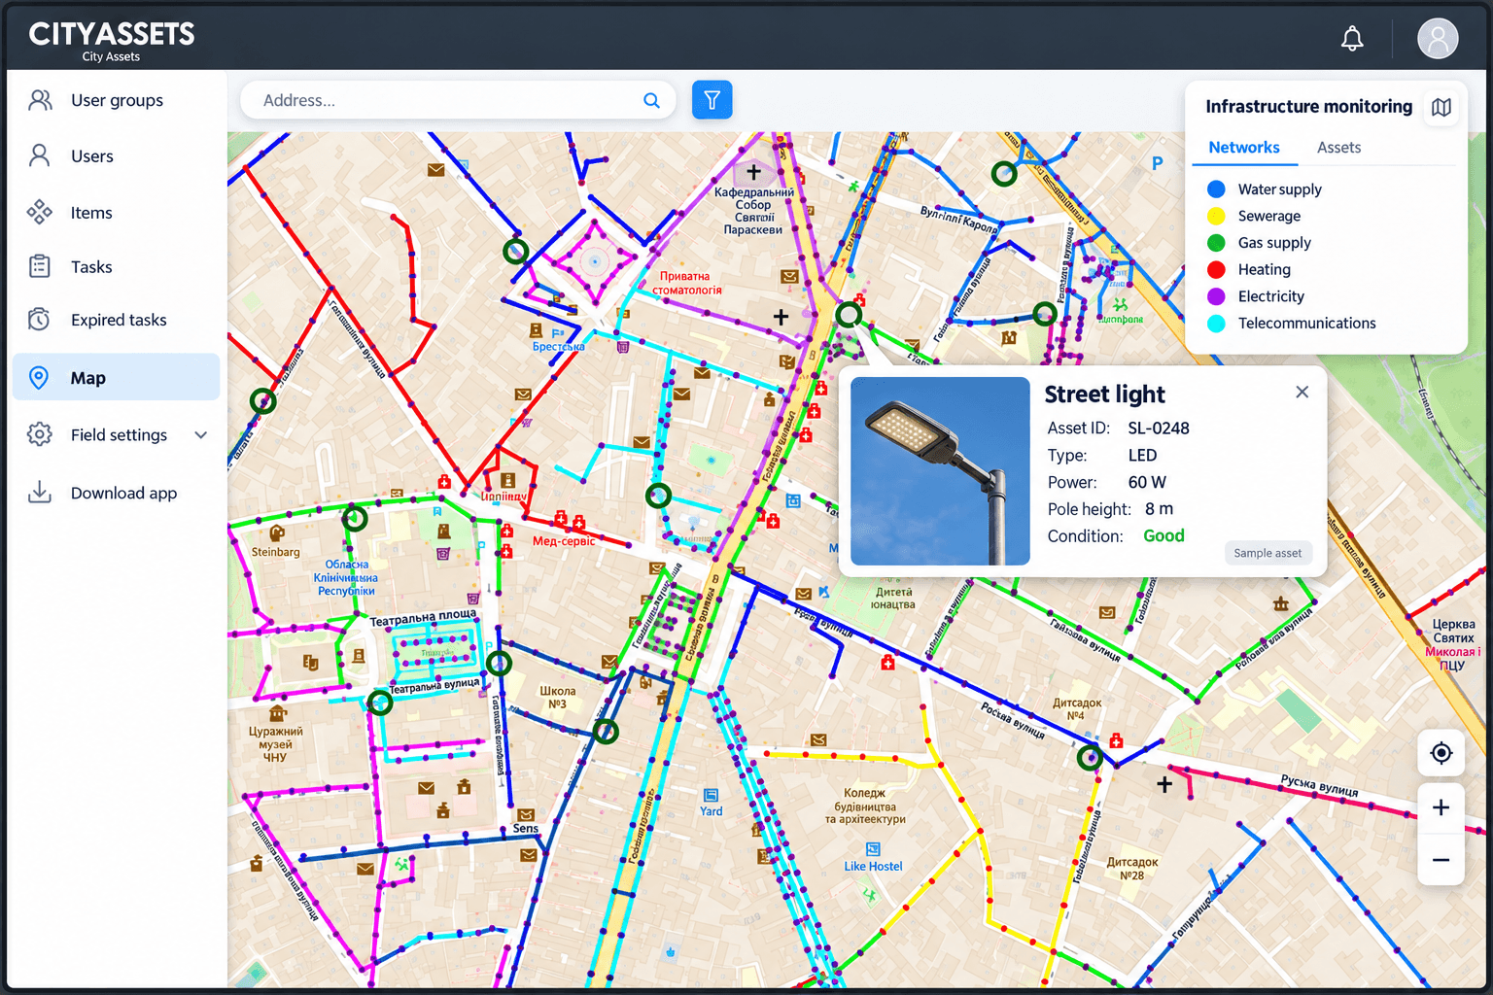Click the Map pin sidebar icon

(x=39, y=378)
